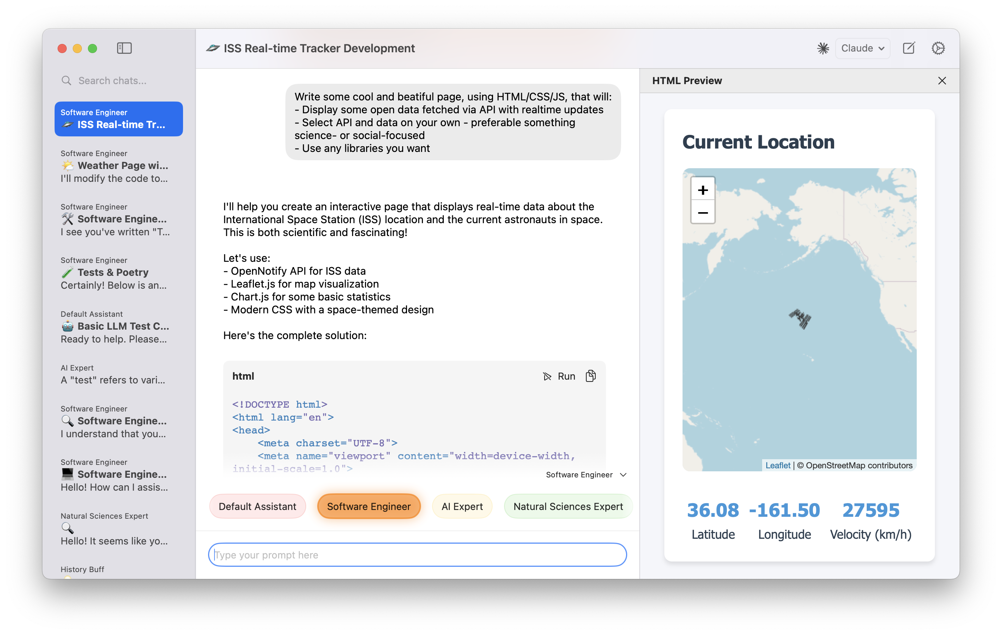Start a new chat with compose icon
Image resolution: width=1002 pixels, height=635 pixels.
coord(909,48)
